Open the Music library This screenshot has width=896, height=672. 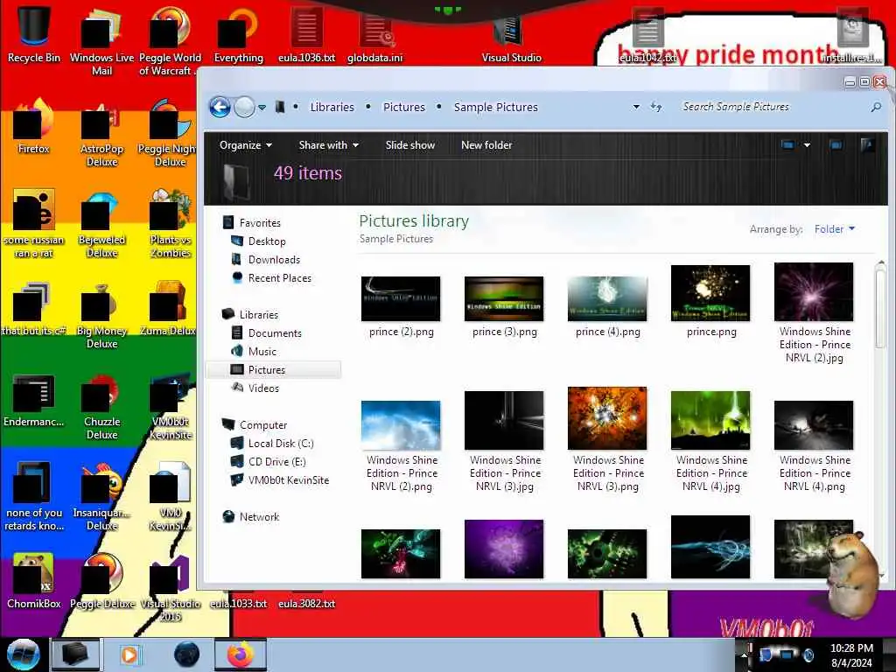(x=254, y=352)
